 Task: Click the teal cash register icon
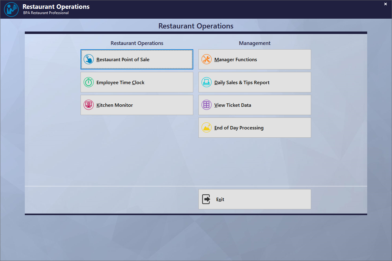click(x=206, y=82)
